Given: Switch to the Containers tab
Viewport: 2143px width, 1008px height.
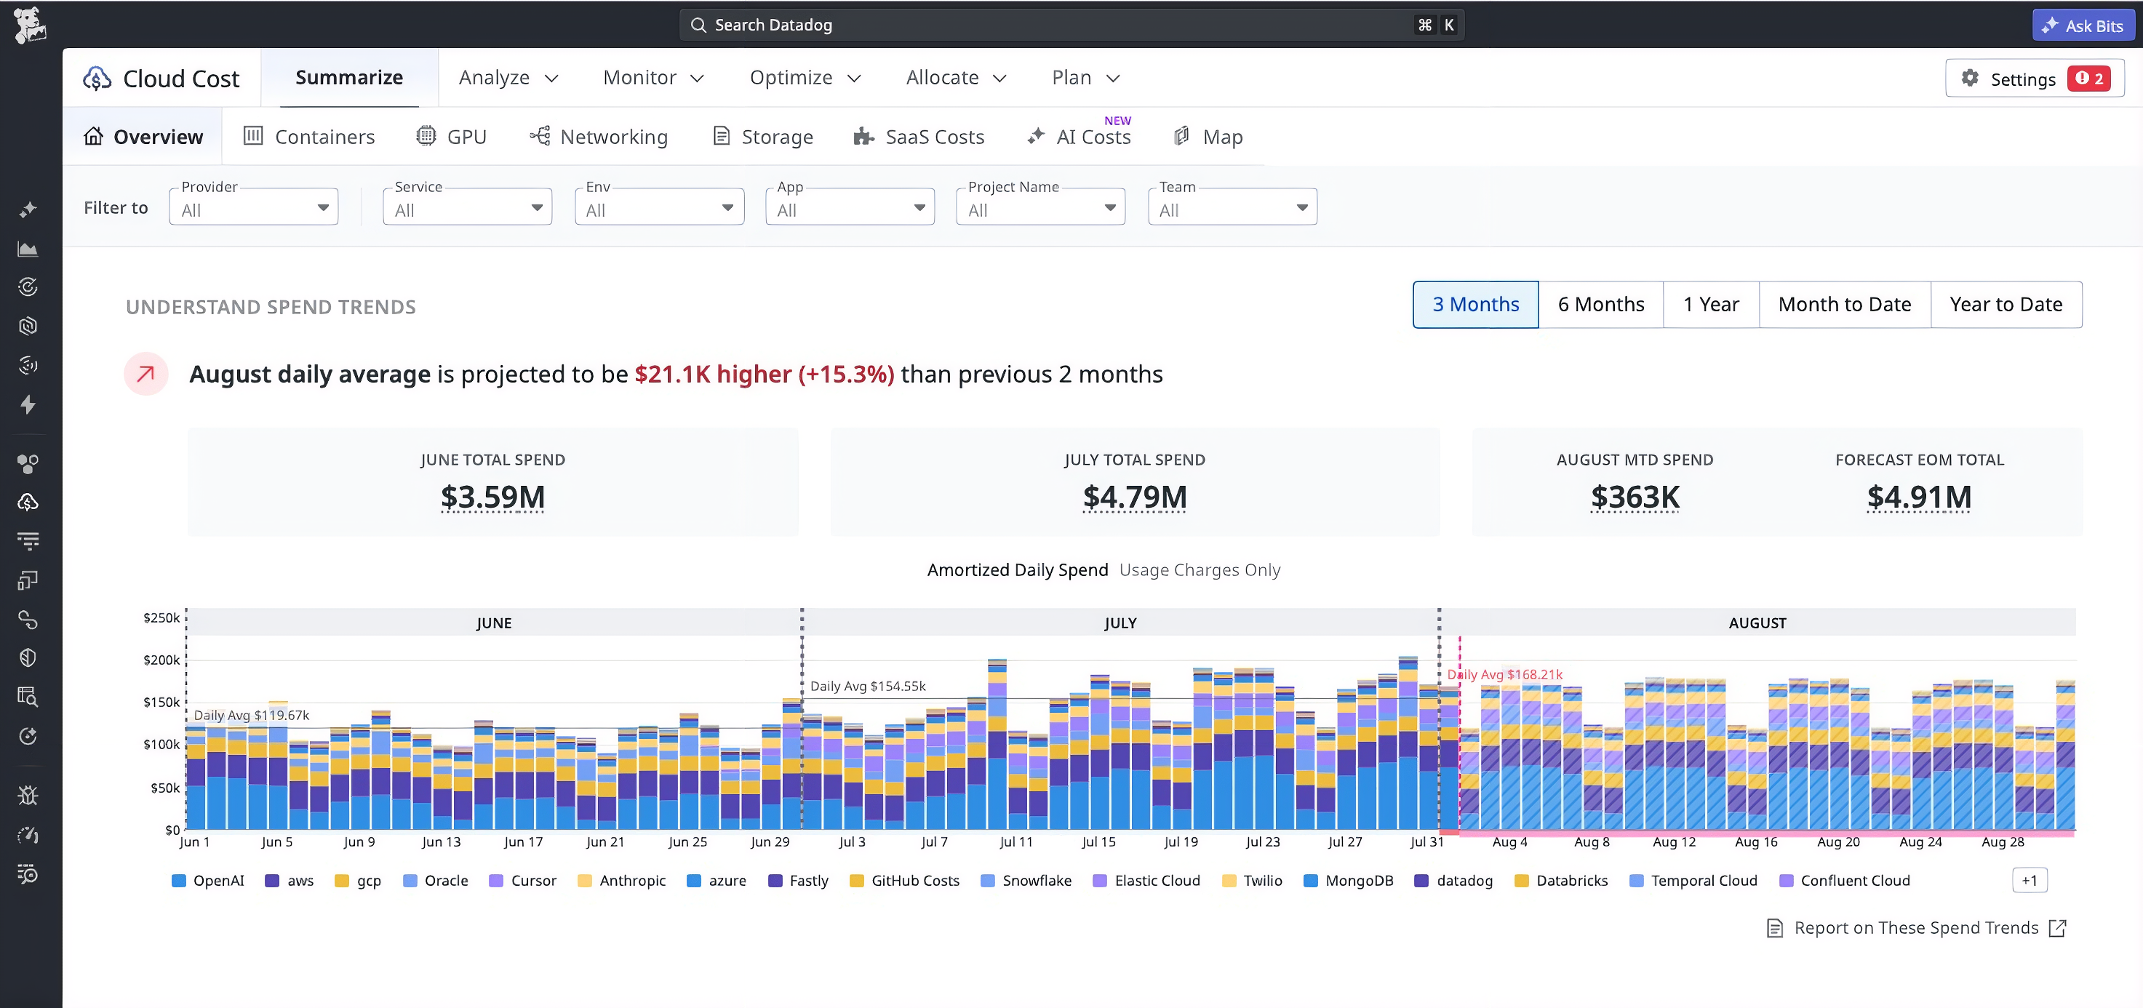Looking at the screenshot, I should pos(308,137).
